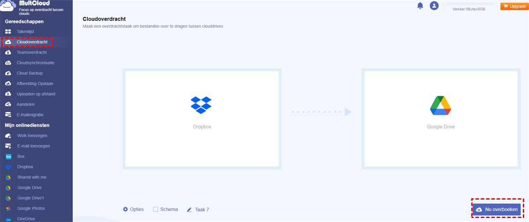Image resolution: width=529 pixels, height=222 pixels.
Task: Click Wolk toevoegen to add a cloud
Action: [32, 136]
